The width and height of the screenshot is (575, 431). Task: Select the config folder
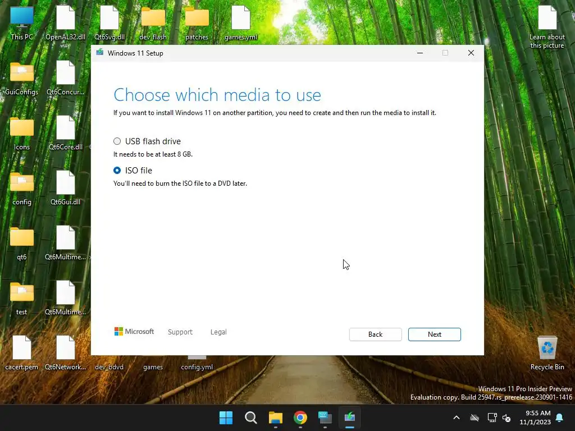[x=22, y=189]
